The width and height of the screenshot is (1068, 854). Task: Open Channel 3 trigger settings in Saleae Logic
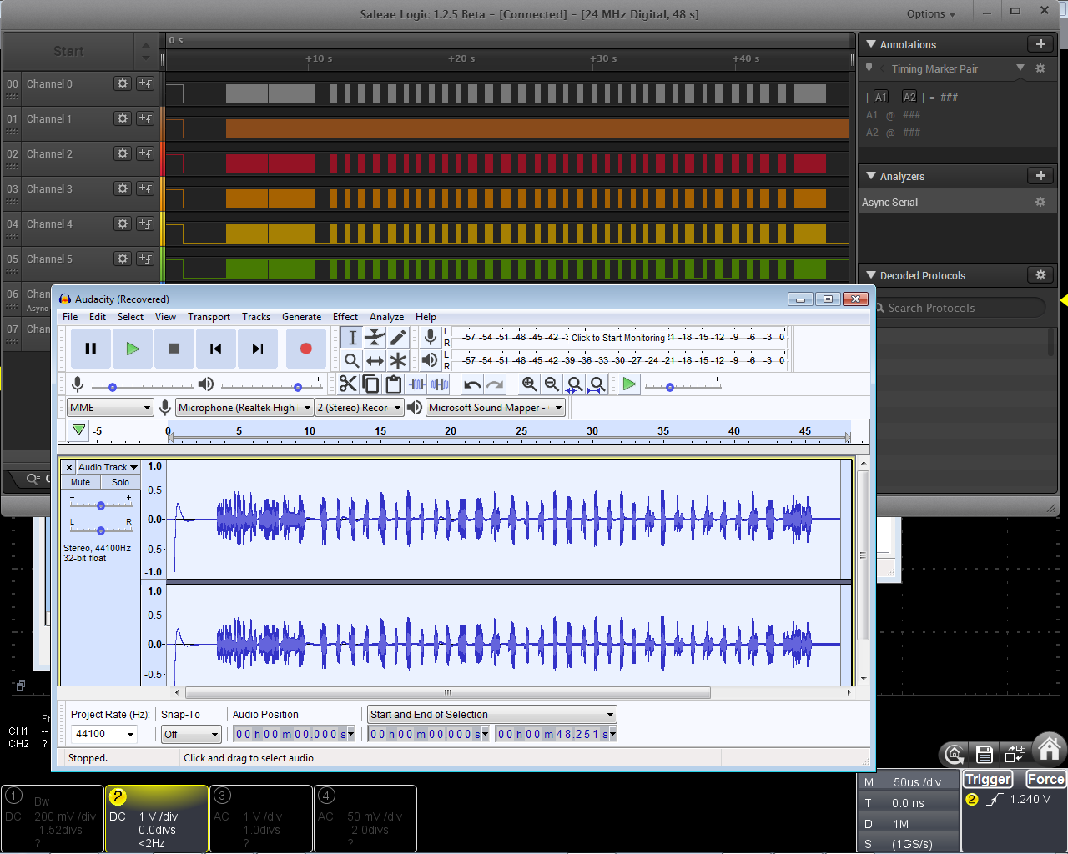145,188
